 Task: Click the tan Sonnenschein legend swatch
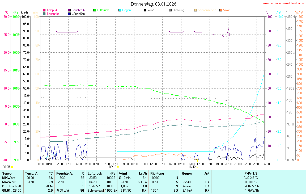tap(195, 10)
